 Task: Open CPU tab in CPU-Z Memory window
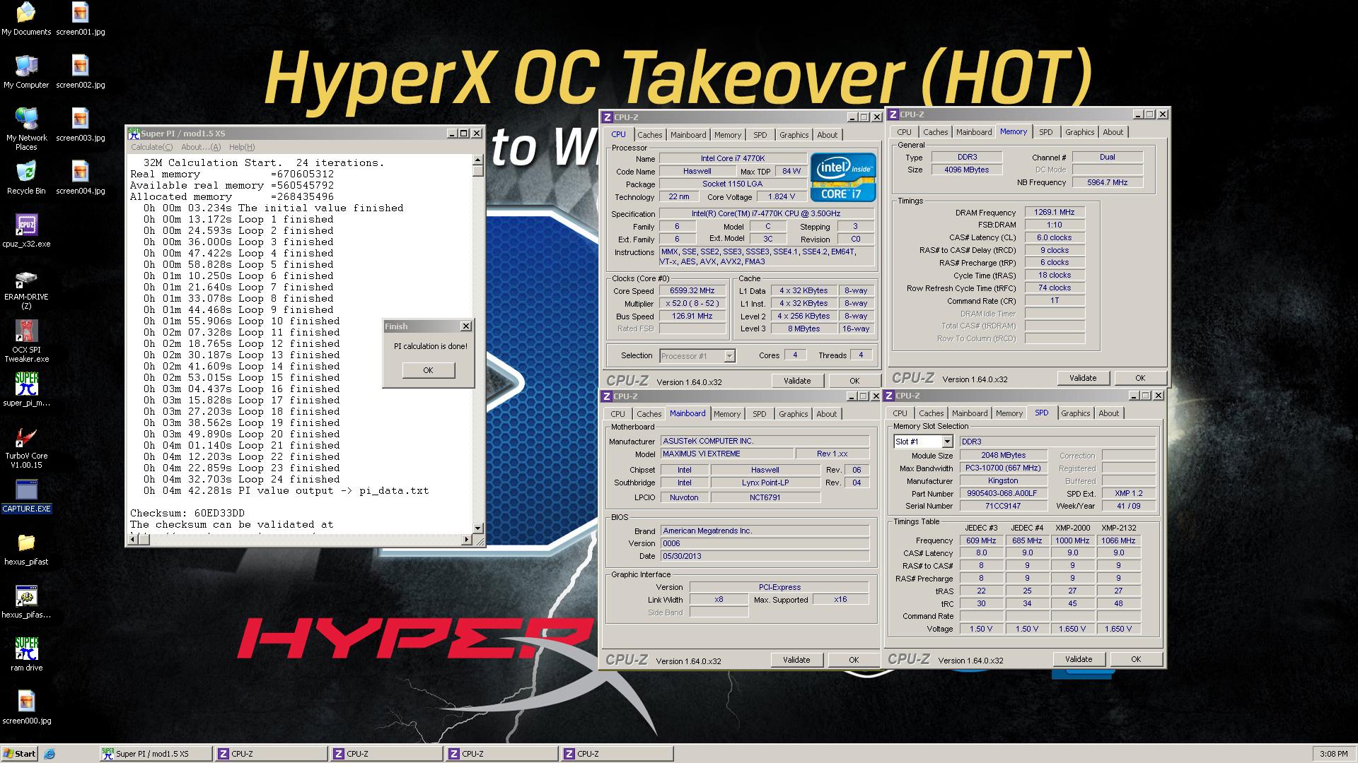pos(904,132)
